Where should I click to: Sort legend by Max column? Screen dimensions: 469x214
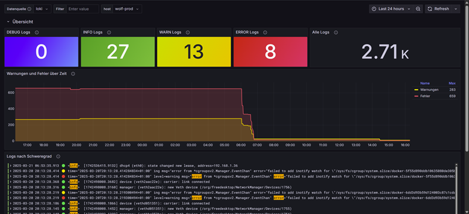[452, 83]
